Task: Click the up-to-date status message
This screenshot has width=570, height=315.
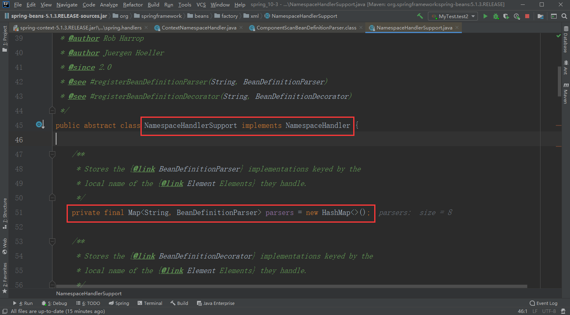Action: click(x=58, y=311)
